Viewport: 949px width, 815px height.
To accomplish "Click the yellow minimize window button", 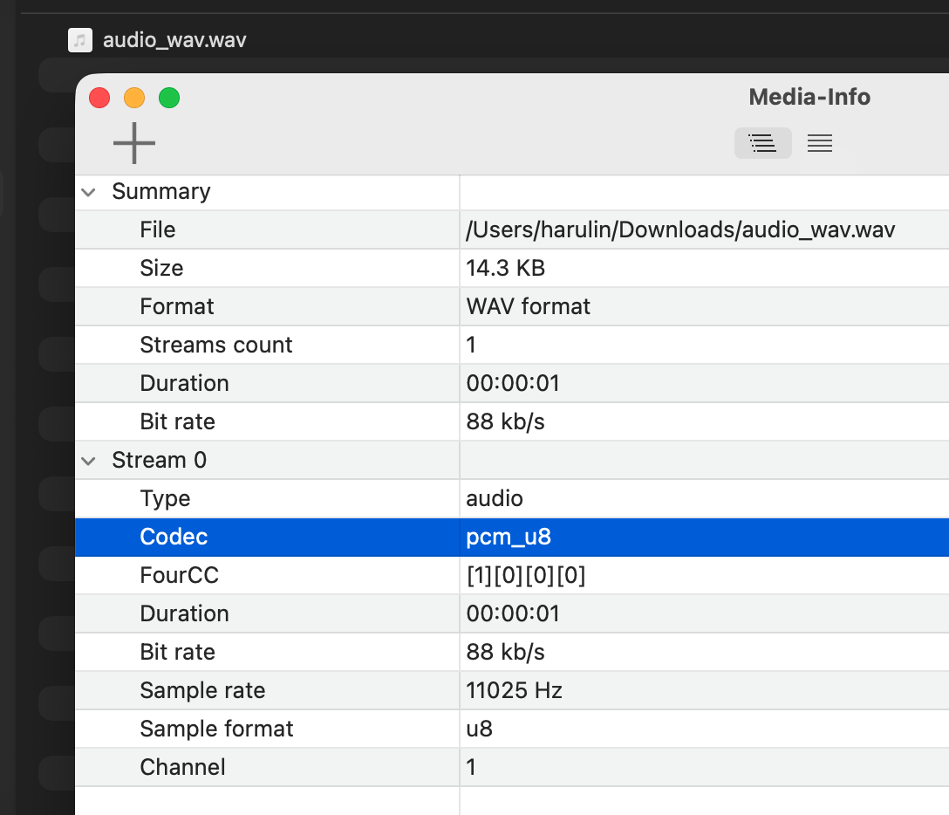I will point(134,98).
